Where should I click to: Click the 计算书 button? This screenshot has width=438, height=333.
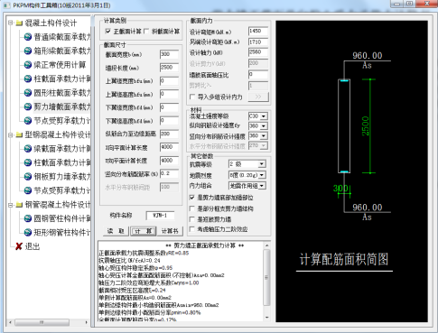[x=170, y=231]
